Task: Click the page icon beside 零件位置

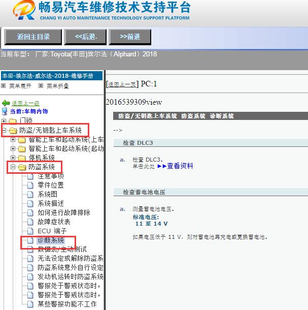Action: pos(30,185)
